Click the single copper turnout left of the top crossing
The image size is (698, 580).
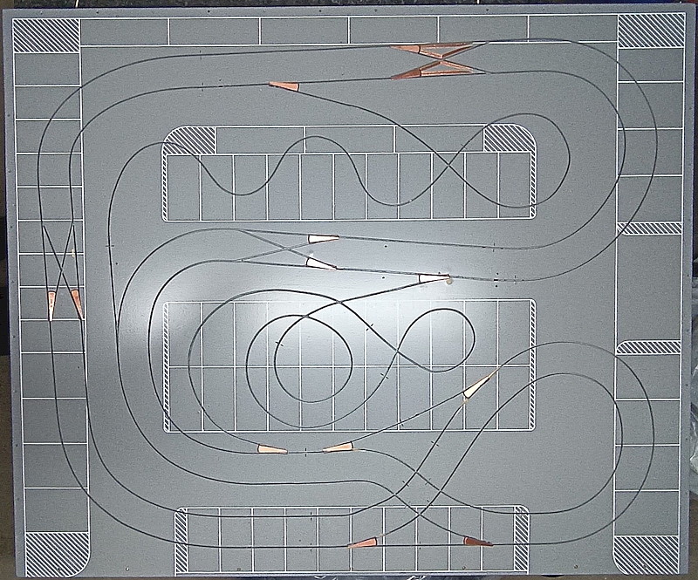(284, 85)
